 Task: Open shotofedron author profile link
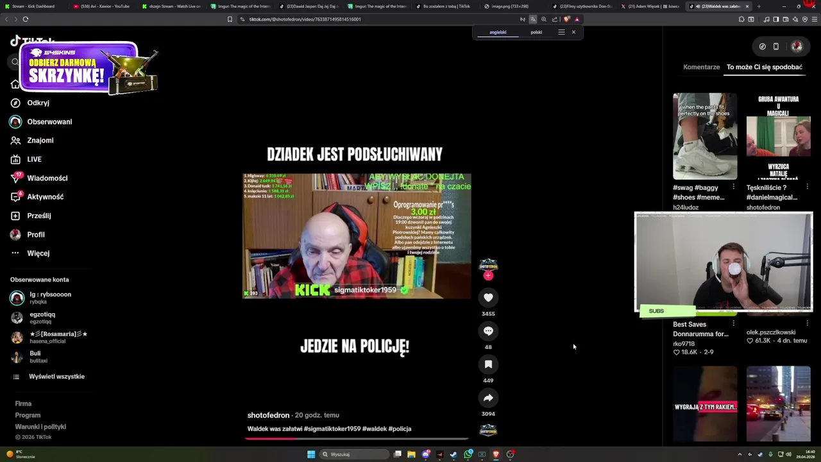pos(268,415)
